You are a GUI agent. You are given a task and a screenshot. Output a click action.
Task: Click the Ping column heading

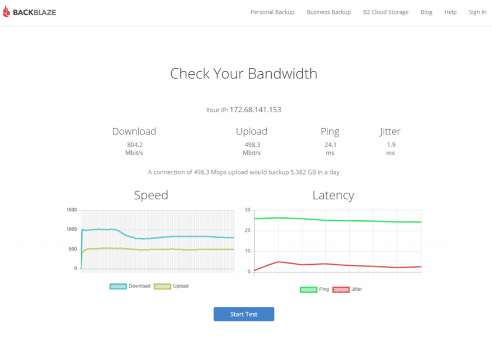(330, 131)
